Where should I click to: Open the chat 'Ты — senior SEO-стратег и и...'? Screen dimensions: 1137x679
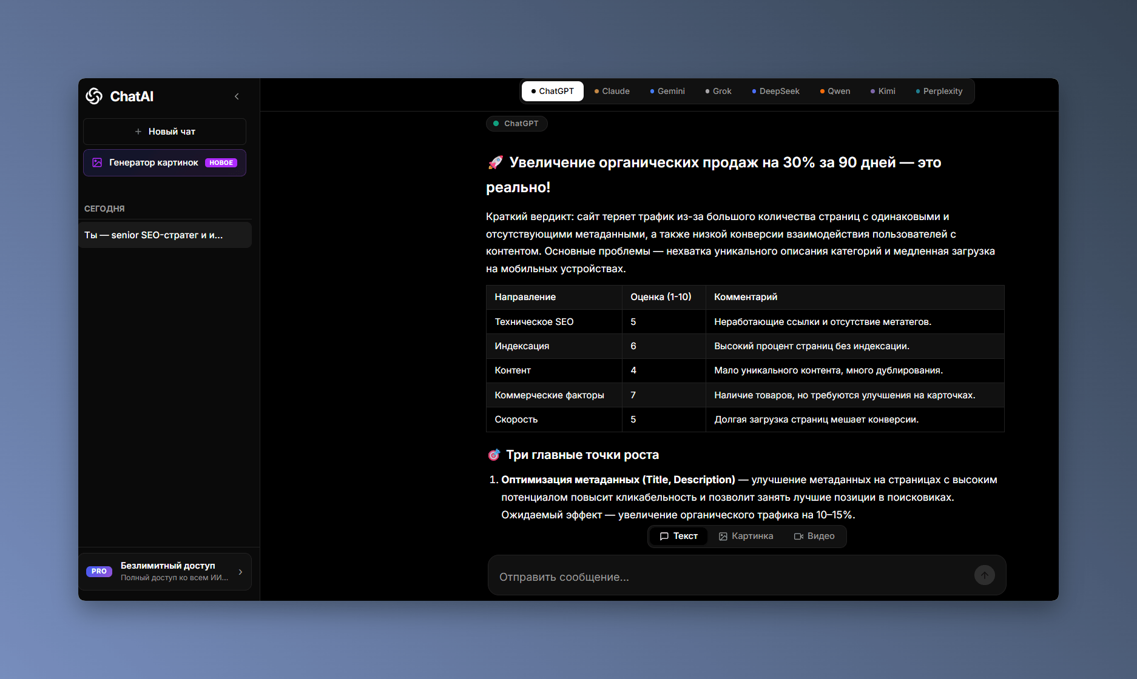point(165,235)
